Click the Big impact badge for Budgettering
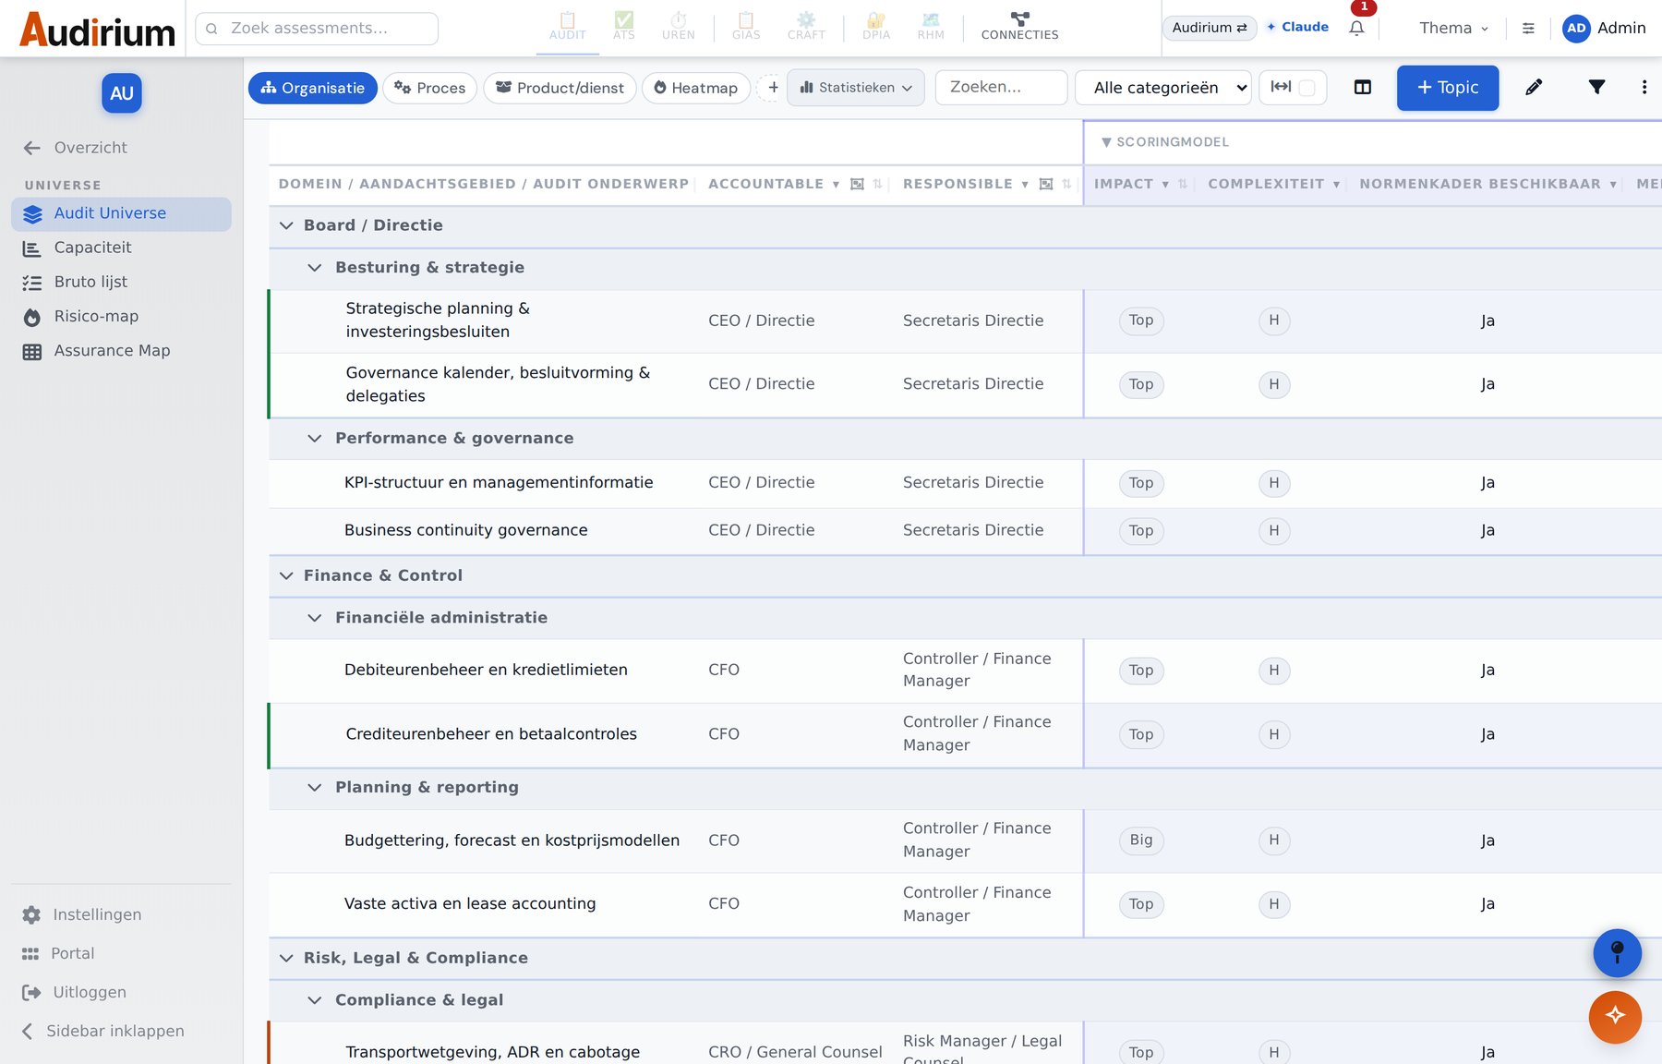This screenshot has height=1064, width=1662. click(x=1141, y=840)
